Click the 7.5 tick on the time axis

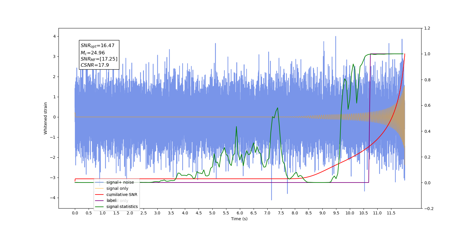coord(281,213)
